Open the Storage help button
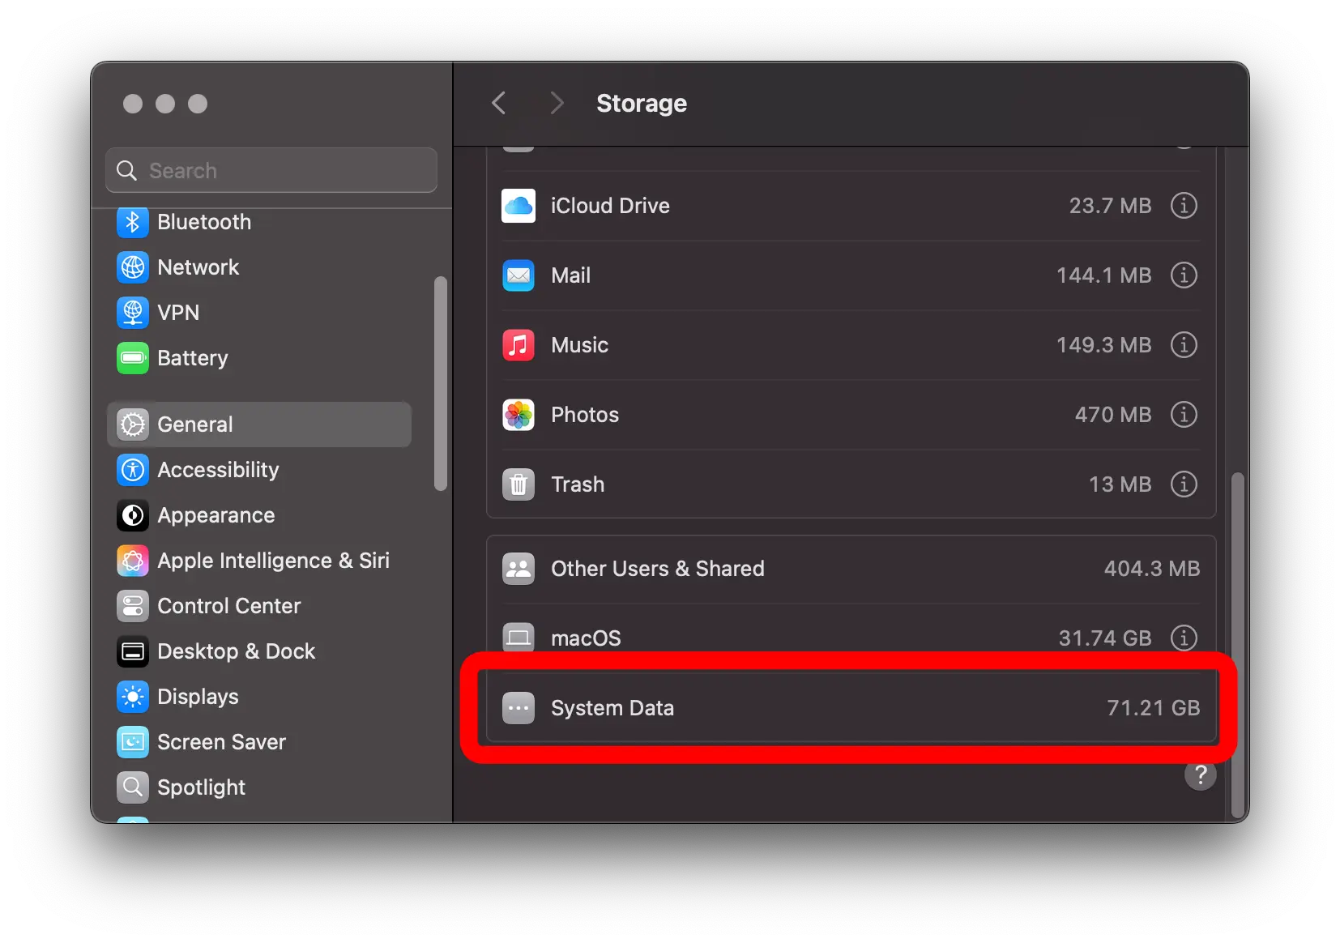The width and height of the screenshot is (1340, 943). tap(1200, 775)
